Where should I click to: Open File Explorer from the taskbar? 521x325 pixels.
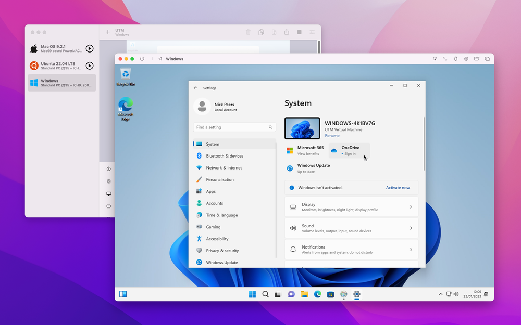304,294
